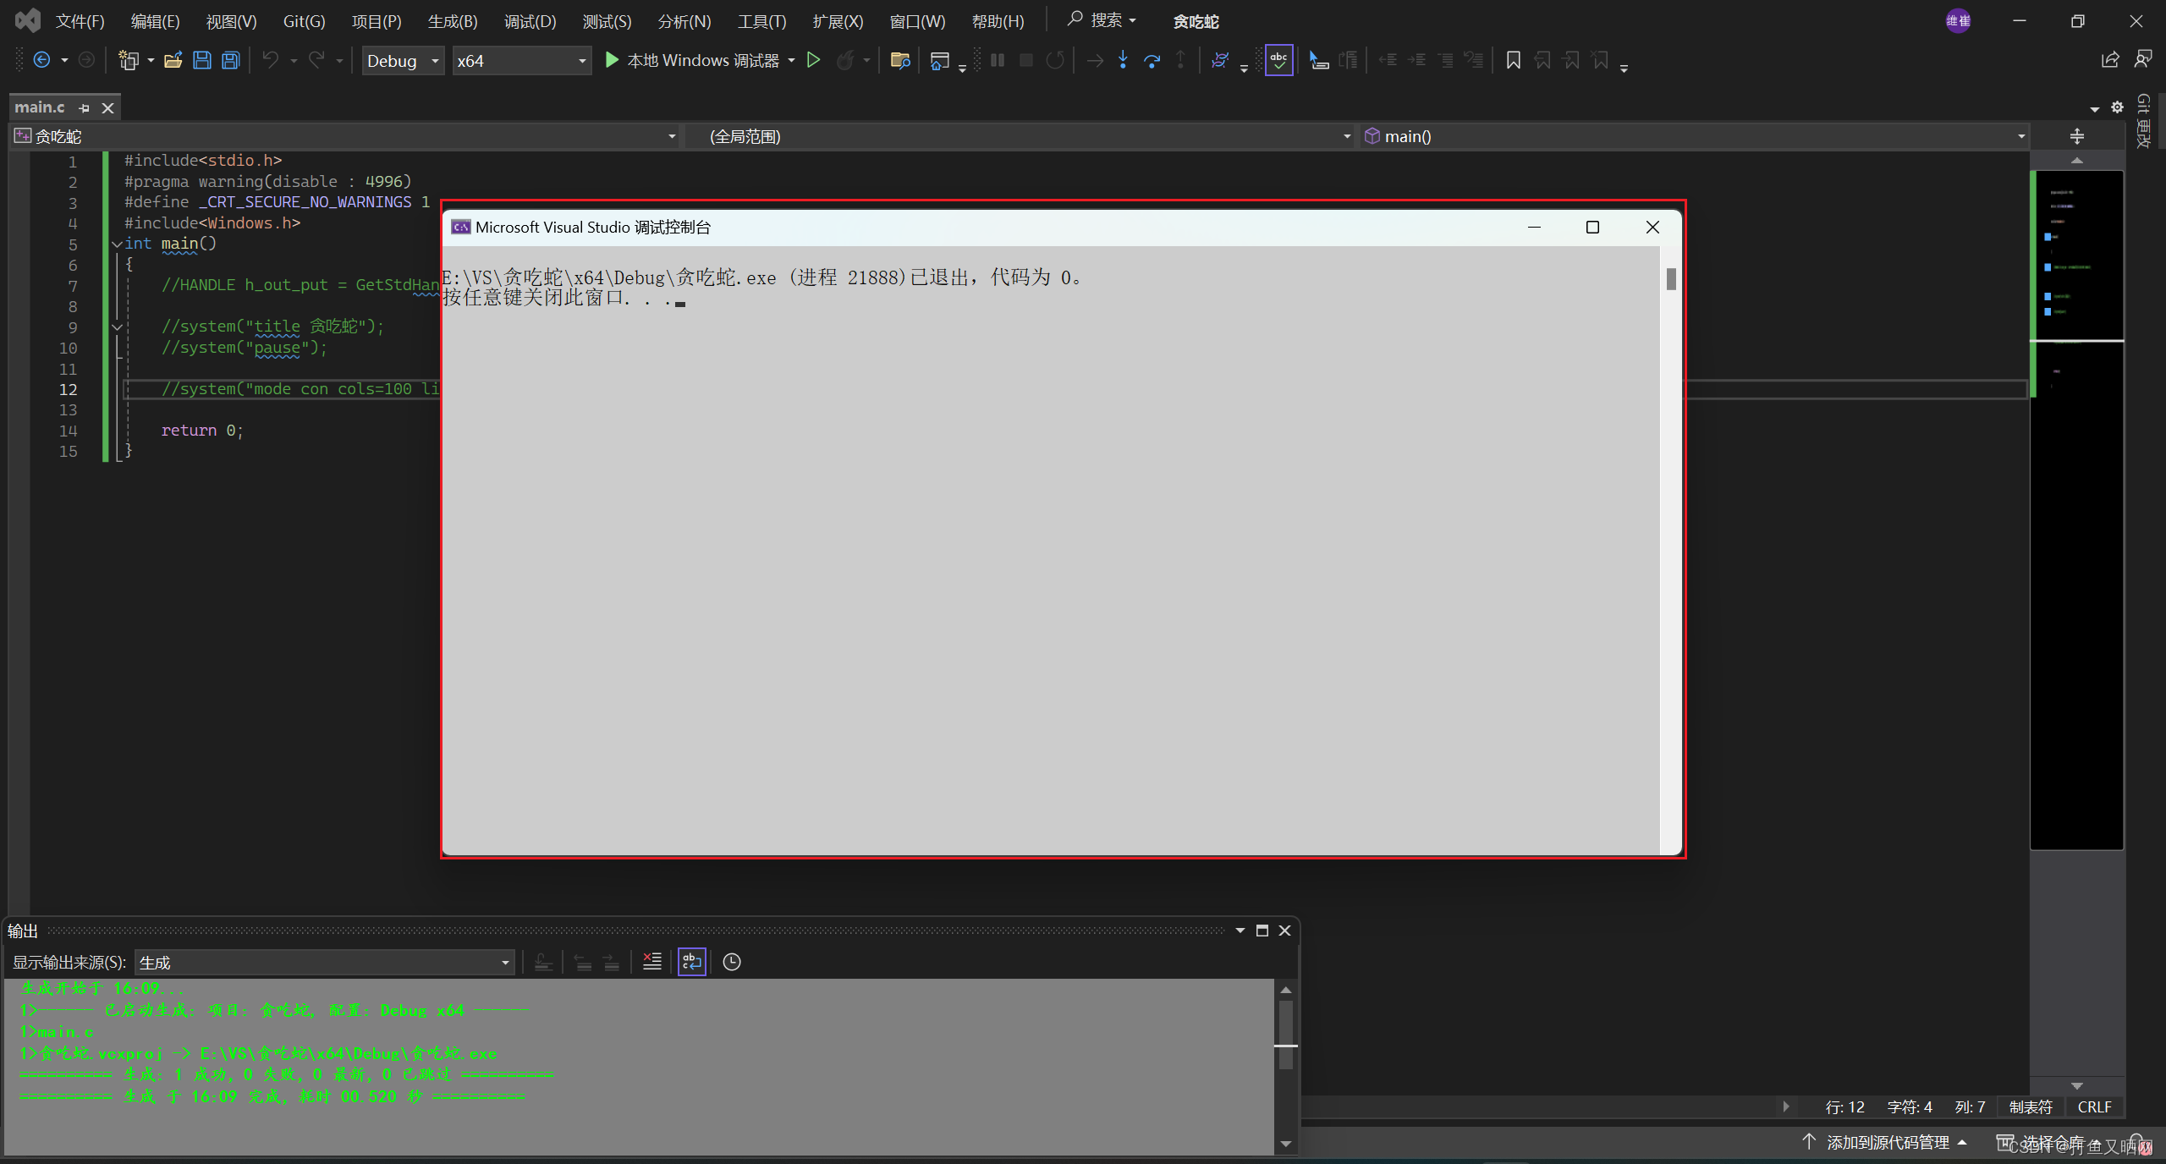Start debugging with 本地 Windows 调试器
Viewport: 2166px width, 1164px height.
(x=692, y=60)
